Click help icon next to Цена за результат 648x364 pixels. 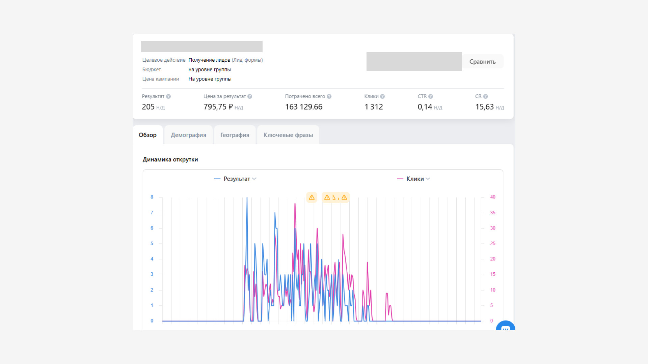[250, 96]
